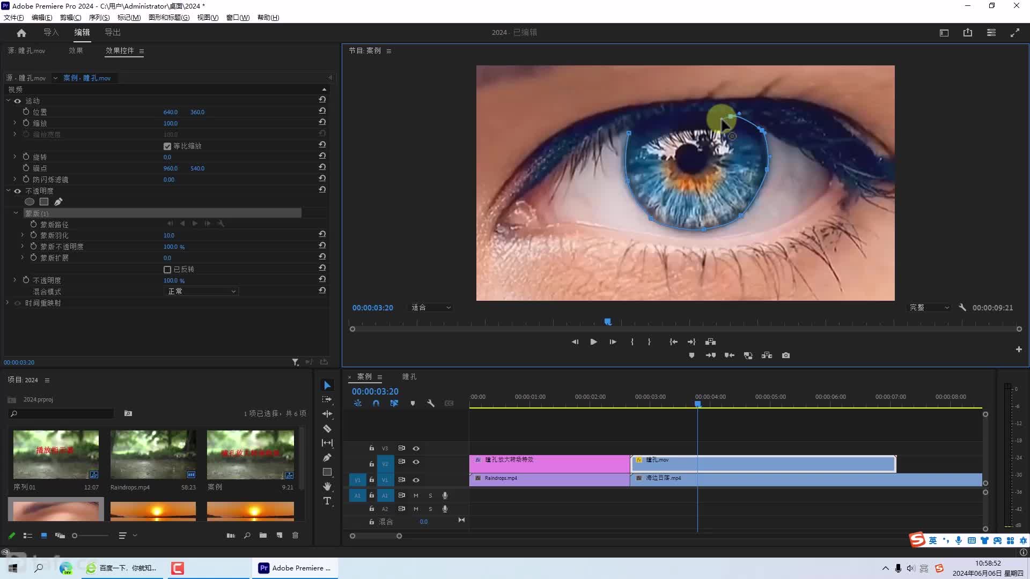Open program monitor wrench settings

pyautogui.click(x=962, y=308)
